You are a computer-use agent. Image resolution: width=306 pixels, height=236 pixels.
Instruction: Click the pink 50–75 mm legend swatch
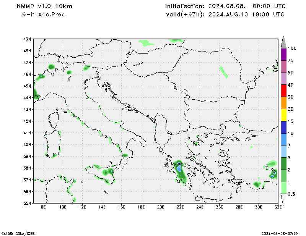284,66
